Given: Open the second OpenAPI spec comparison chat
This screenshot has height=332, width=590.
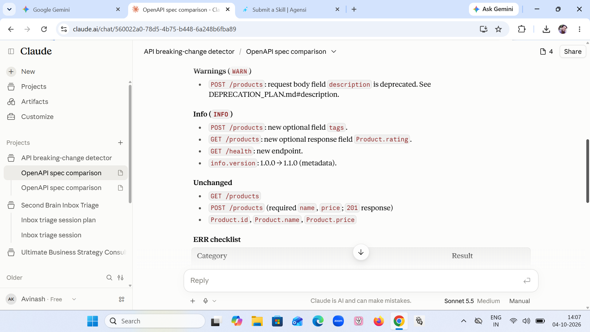Looking at the screenshot, I should [x=61, y=188].
